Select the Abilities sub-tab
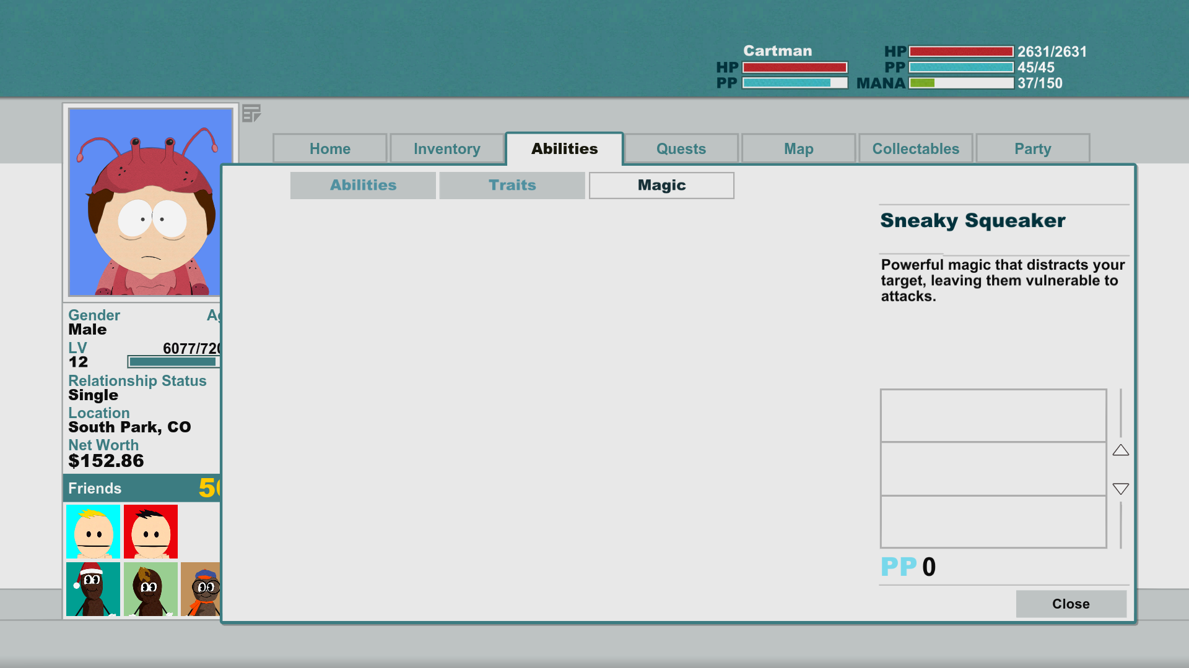 click(363, 185)
